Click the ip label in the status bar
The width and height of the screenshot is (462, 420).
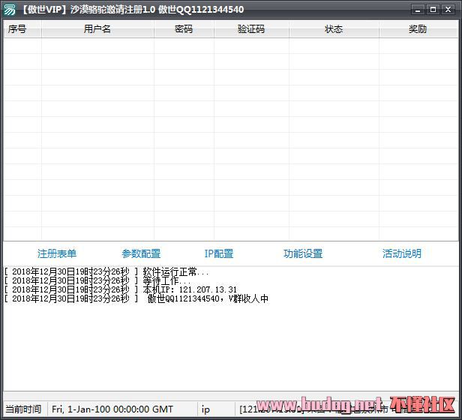point(205,409)
